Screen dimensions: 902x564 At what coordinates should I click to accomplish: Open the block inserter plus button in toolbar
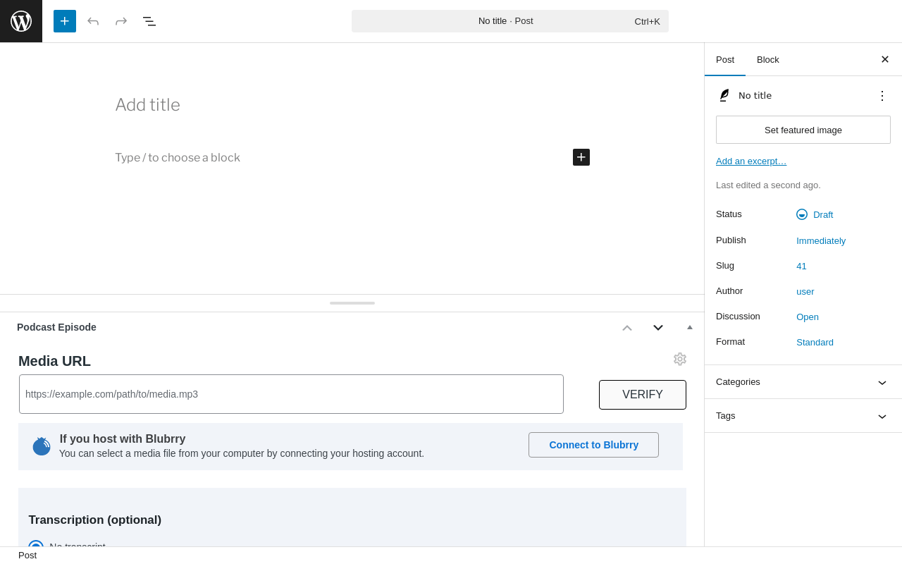(65, 21)
